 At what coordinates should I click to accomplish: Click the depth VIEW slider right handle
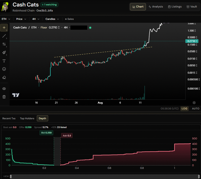click(199, 176)
